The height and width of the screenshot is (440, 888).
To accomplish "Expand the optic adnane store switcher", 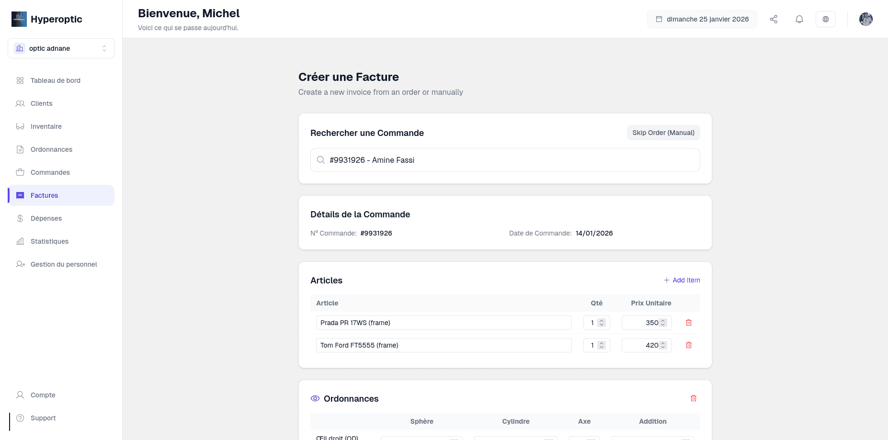I will pyautogui.click(x=61, y=48).
